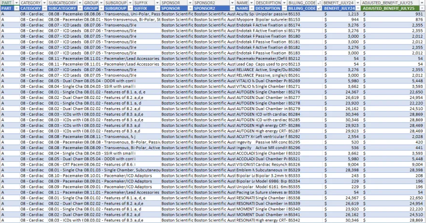The height and width of the screenshot is (223, 426).
Task: Select billing code cell BS276
Action: pyautogui.click(x=305, y=92)
